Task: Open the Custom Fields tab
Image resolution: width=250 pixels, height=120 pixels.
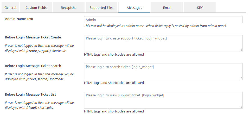Action: [x=36, y=8]
